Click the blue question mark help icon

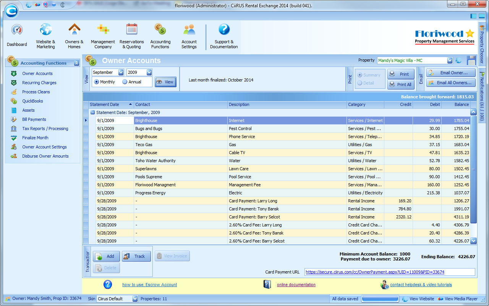(108, 284)
